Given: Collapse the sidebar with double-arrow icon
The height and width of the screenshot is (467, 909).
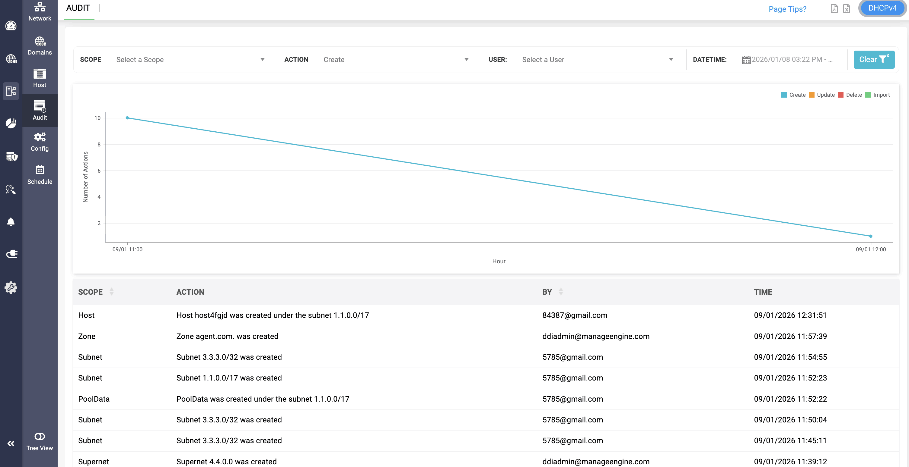Looking at the screenshot, I should (x=11, y=443).
